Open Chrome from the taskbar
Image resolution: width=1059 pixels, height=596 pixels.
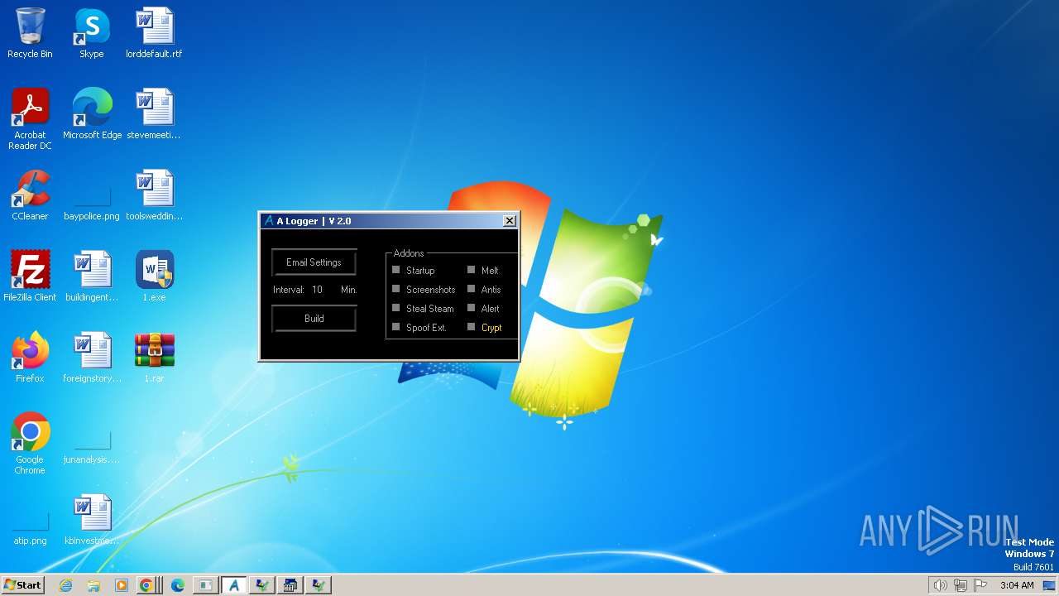pyautogui.click(x=146, y=585)
